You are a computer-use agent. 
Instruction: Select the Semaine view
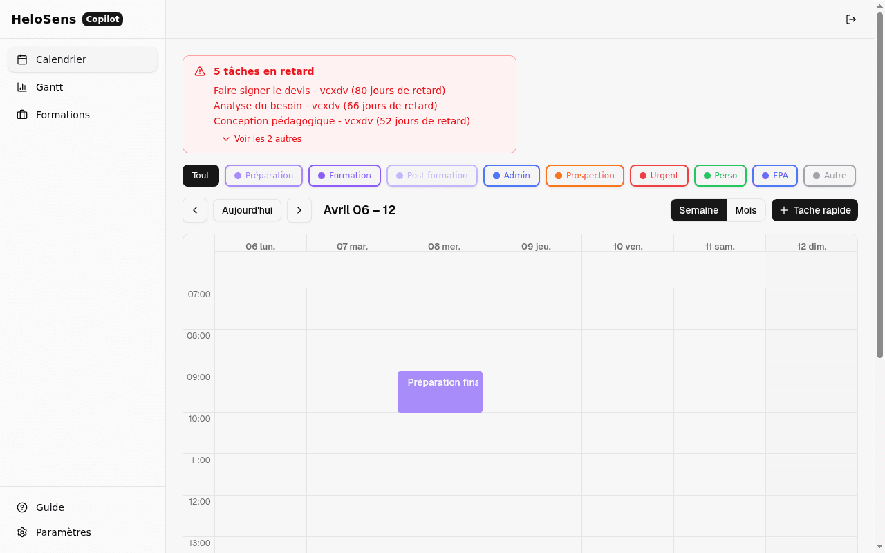pyautogui.click(x=698, y=210)
